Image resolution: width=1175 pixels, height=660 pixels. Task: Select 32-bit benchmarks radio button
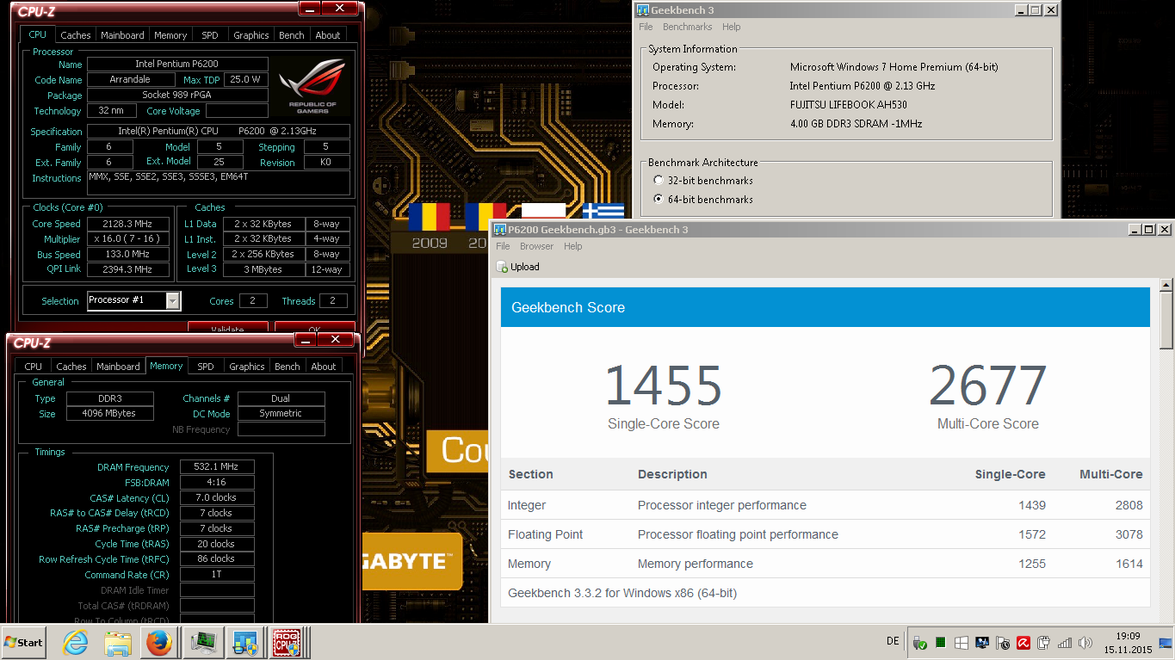(659, 181)
